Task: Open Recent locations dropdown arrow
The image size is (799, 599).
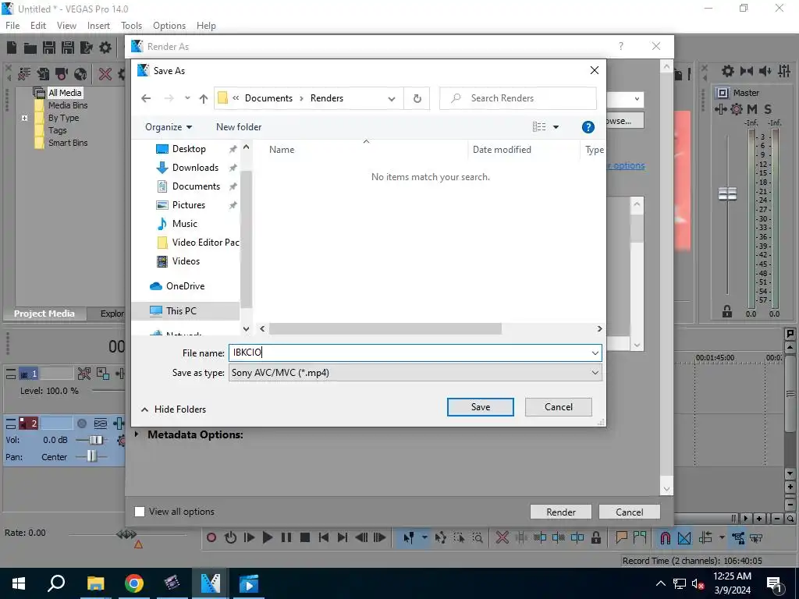Action: pyautogui.click(x=187, y=98)
